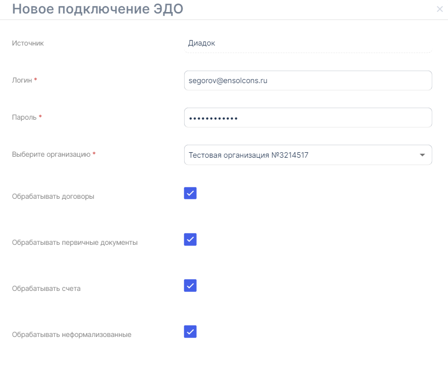Focus the Логин field with segorov@ensolcons.ru
The width and height of the screenshot is (448, 367).
coord(308,80)
